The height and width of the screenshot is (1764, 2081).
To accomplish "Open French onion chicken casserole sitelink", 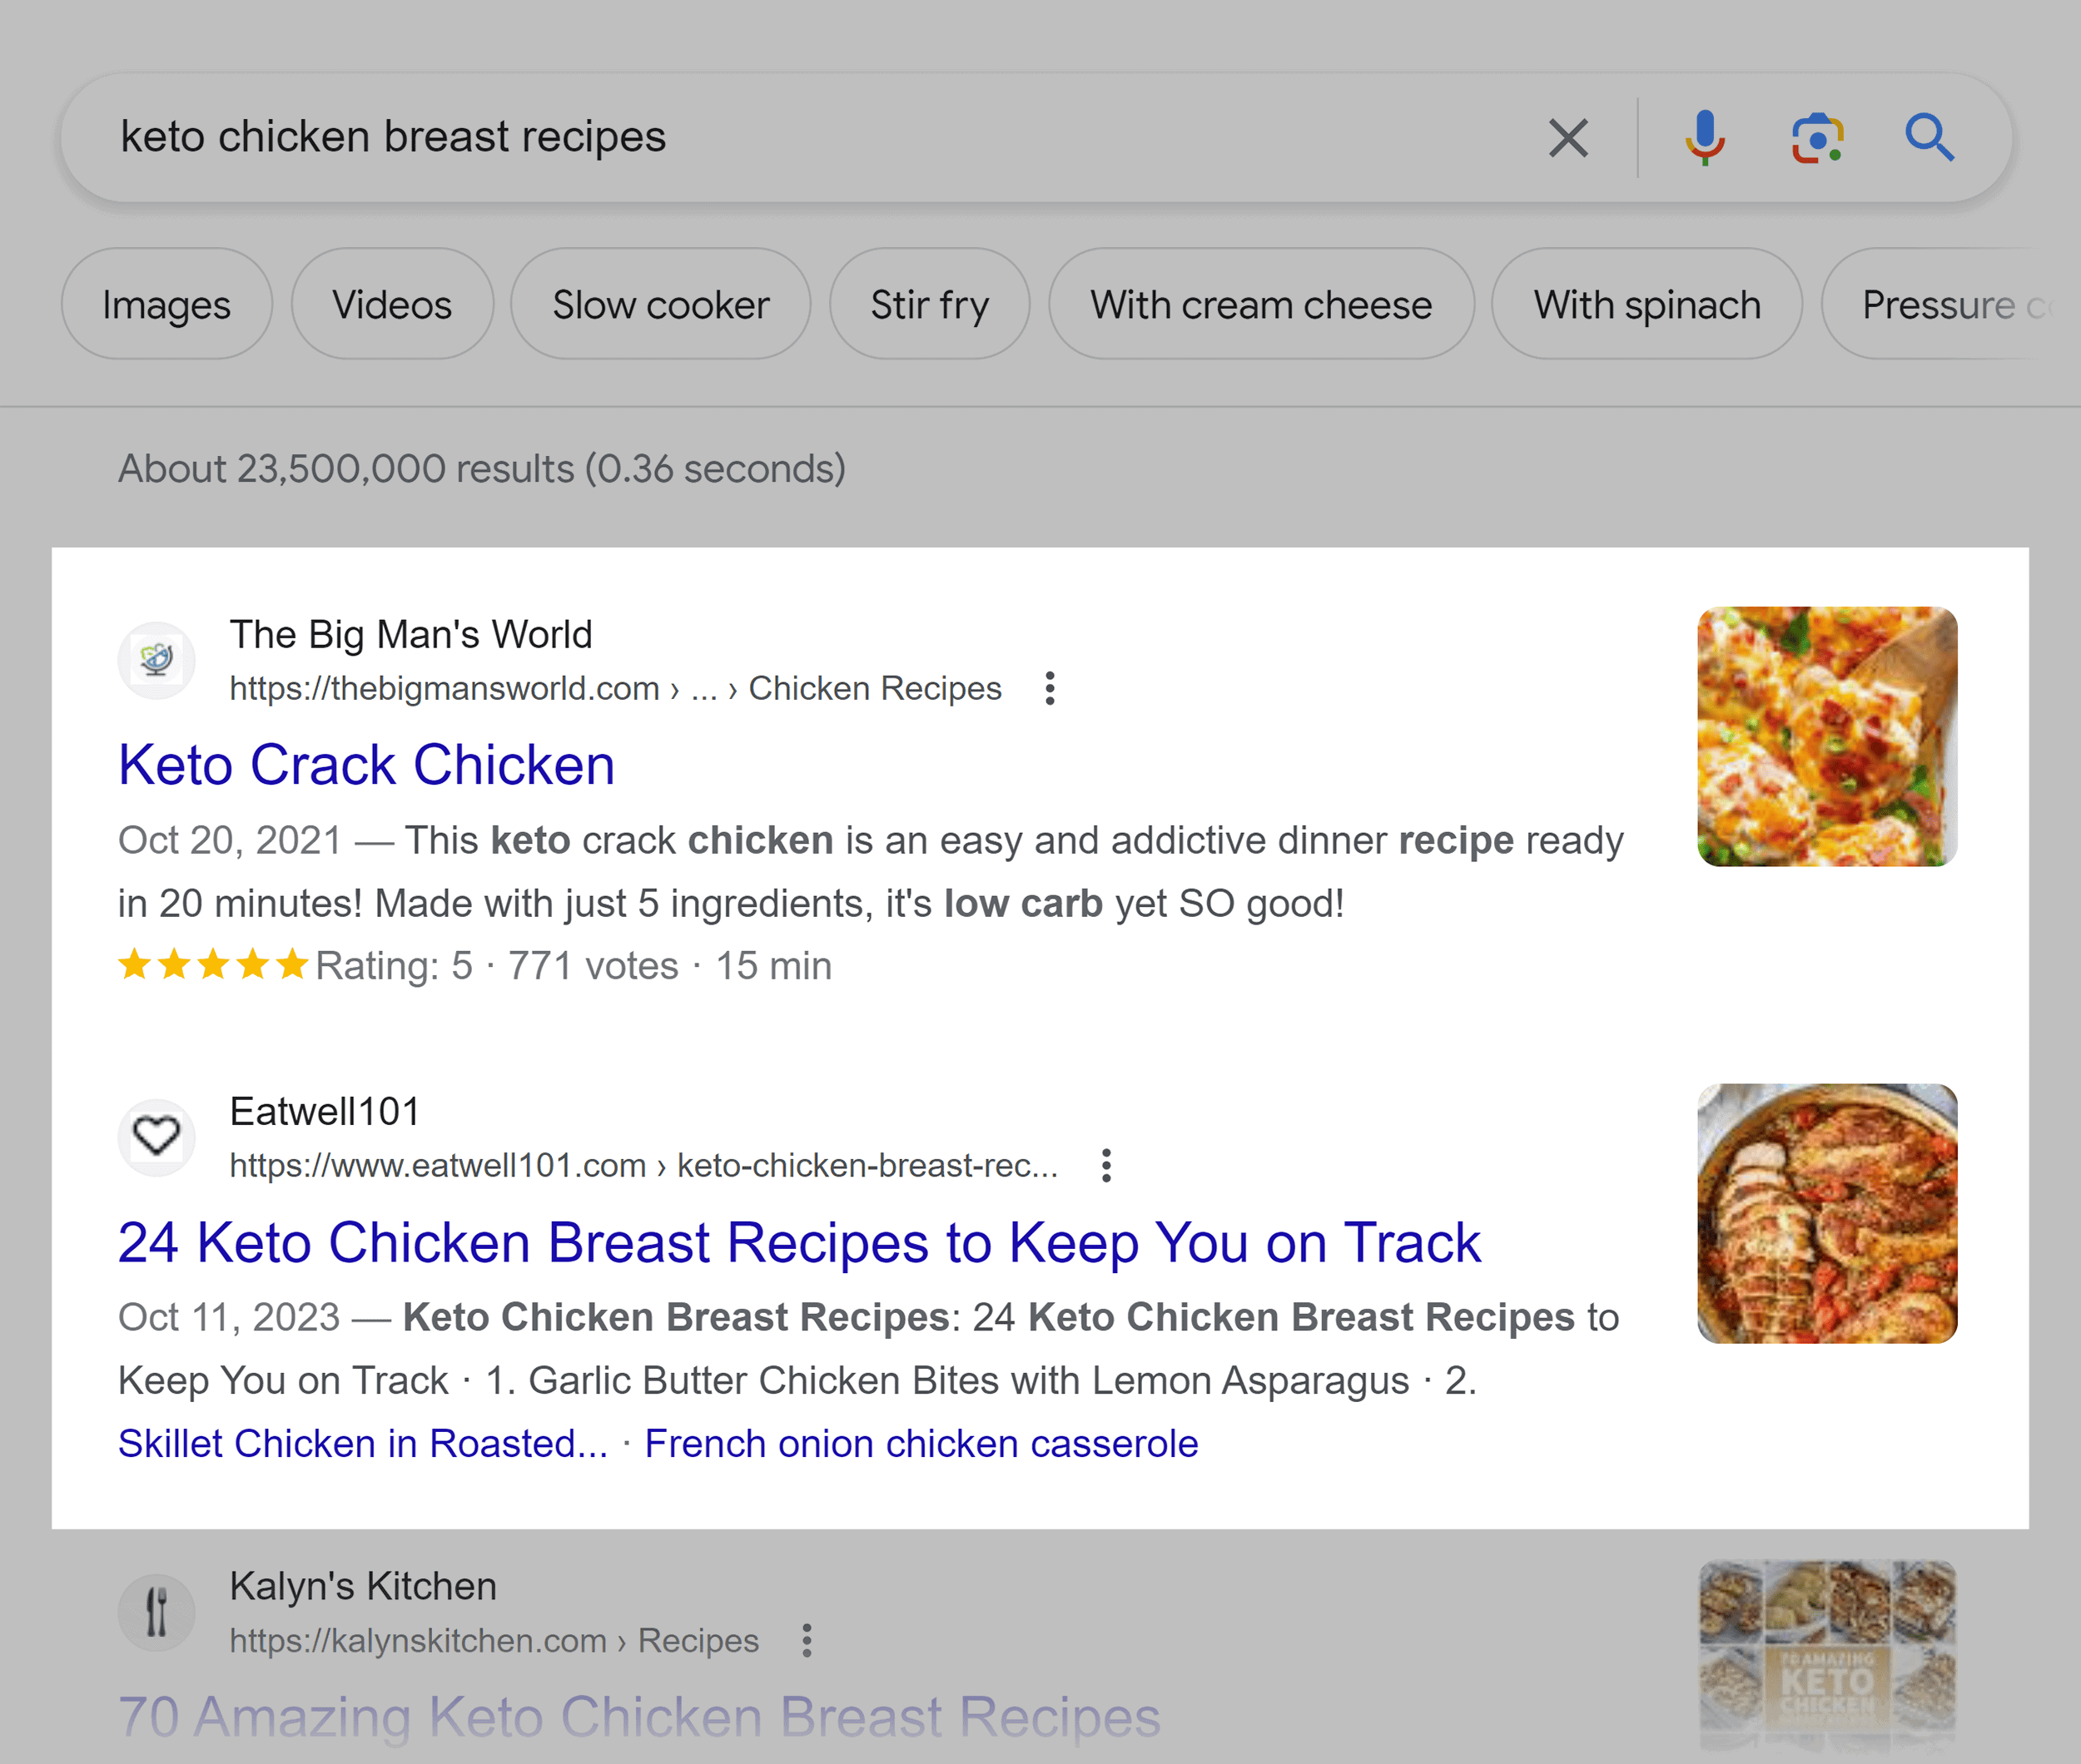I will pos(921,1443).
